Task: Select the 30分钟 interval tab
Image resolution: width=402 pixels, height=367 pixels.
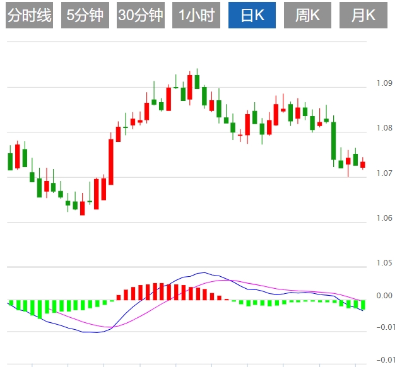Action: [141, 15]
